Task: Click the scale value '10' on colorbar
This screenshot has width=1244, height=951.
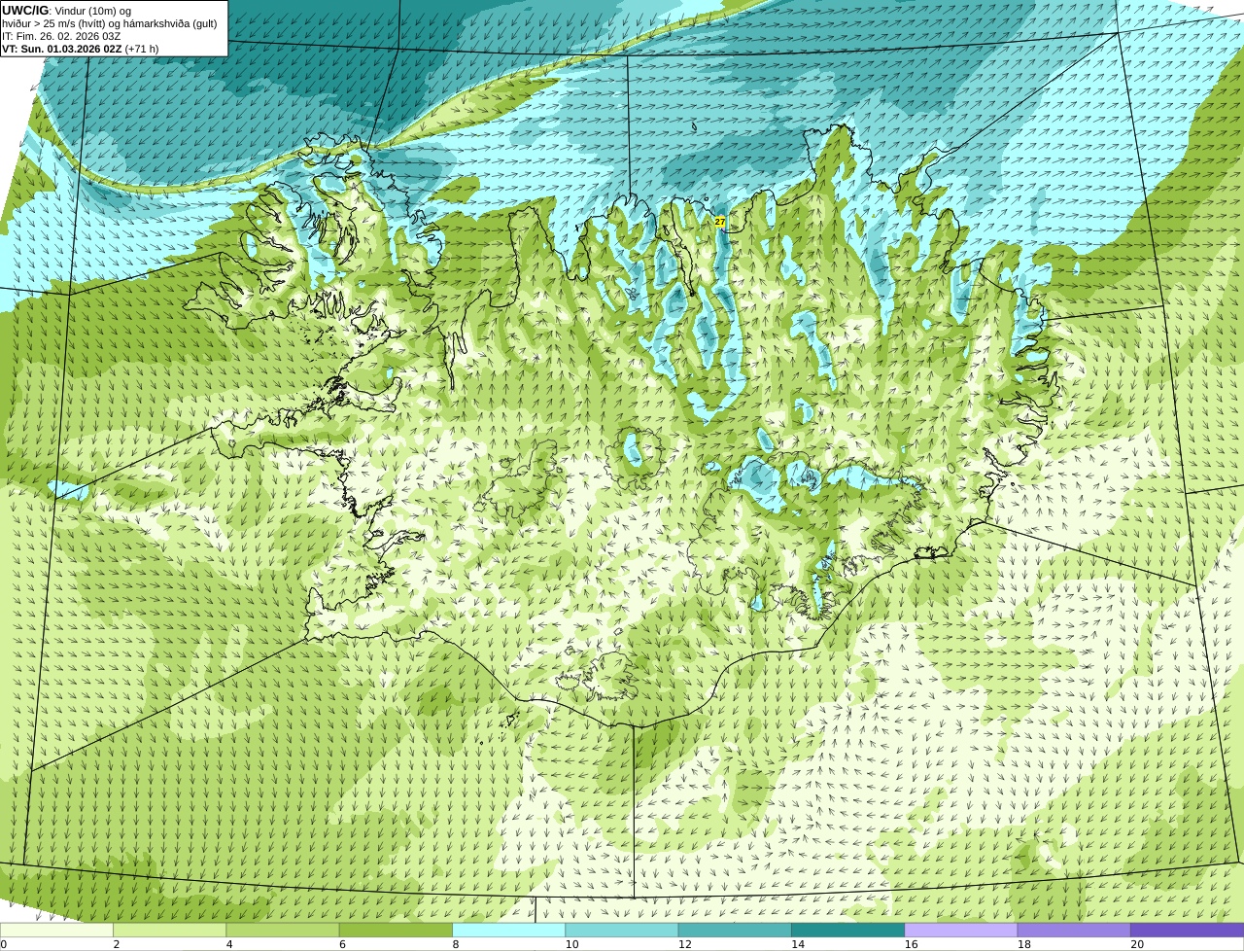Action: [x=571, y=944]
